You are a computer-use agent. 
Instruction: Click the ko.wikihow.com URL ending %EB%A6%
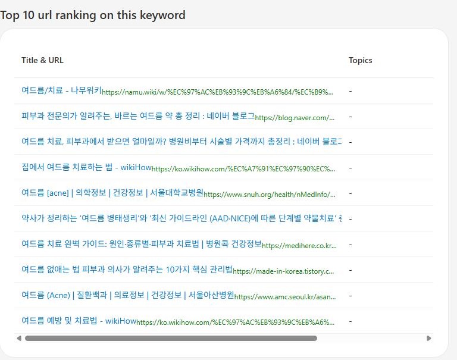[x=236, y=323]
